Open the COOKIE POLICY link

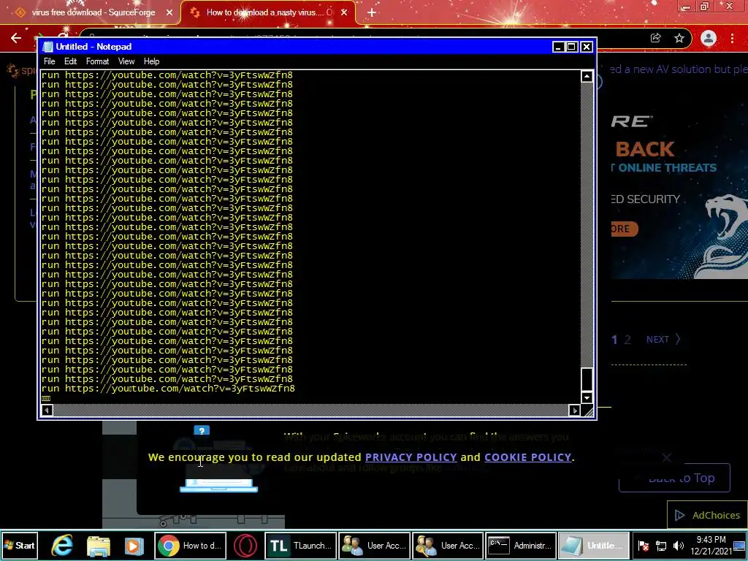pyautogui.click(x=527, y=457)
